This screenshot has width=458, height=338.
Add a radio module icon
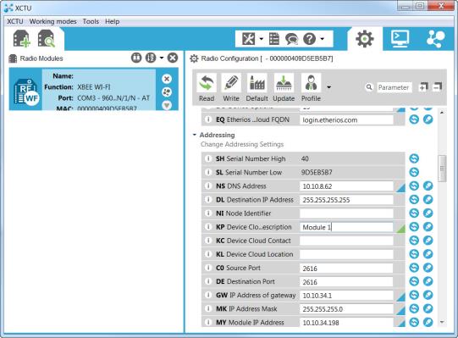[22, 39]
